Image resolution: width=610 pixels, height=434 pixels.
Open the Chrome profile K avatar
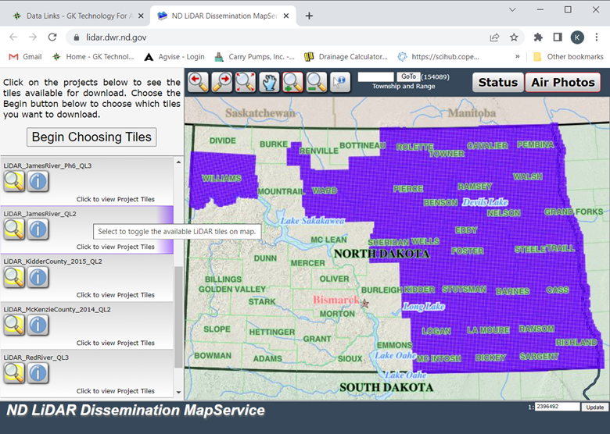[577, 37]
